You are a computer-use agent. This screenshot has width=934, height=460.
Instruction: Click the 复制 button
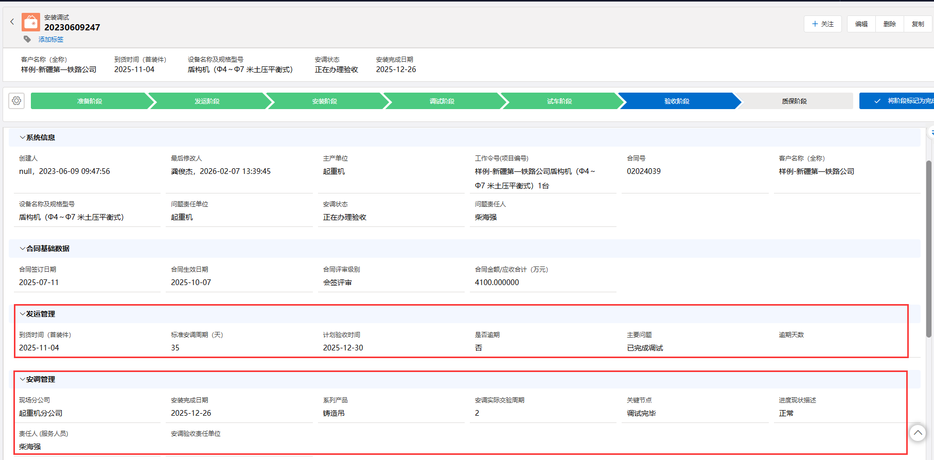pyautogui.click(x=918, y=24)
